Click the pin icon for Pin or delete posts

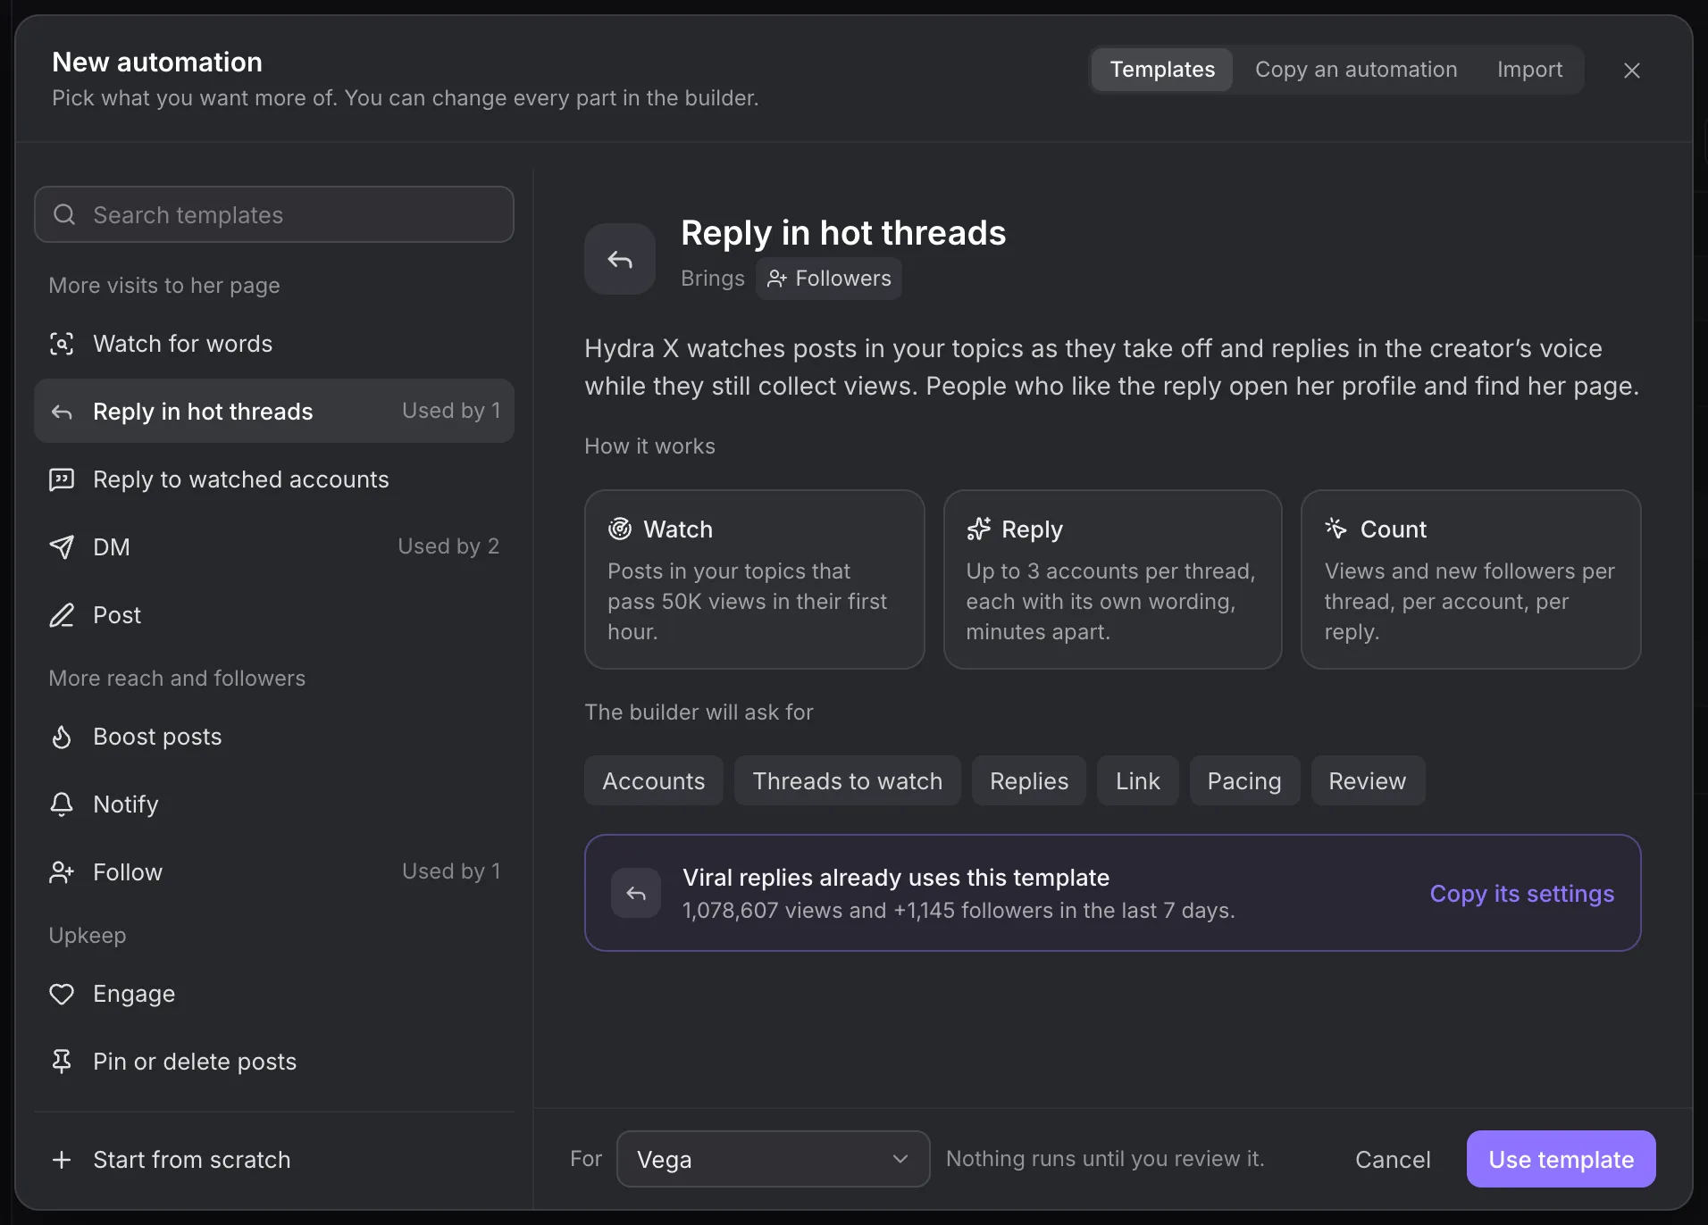pyautogui.click(x=62, y=1062)
